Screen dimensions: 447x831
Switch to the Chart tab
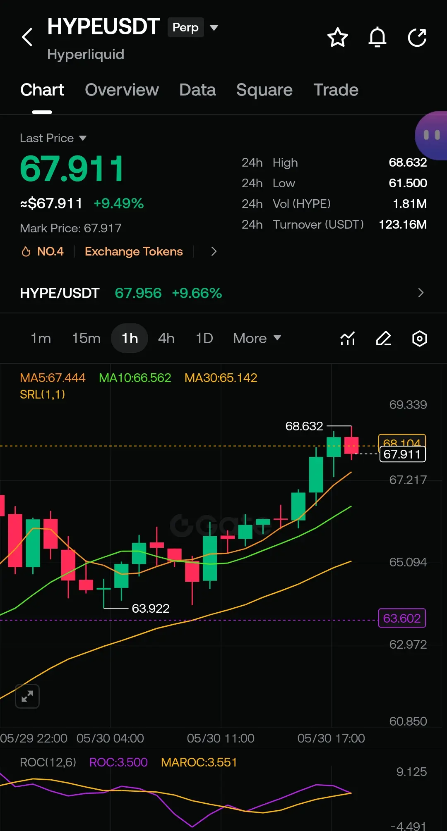pos(42,90)
